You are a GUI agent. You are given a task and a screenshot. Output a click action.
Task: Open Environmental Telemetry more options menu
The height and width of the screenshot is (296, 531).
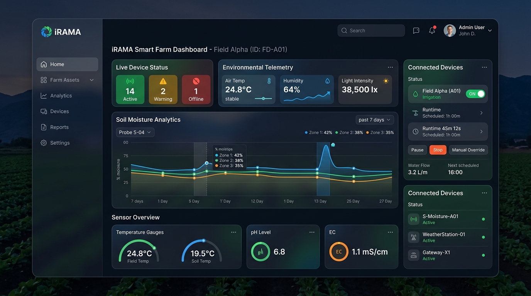pos(390,67)
